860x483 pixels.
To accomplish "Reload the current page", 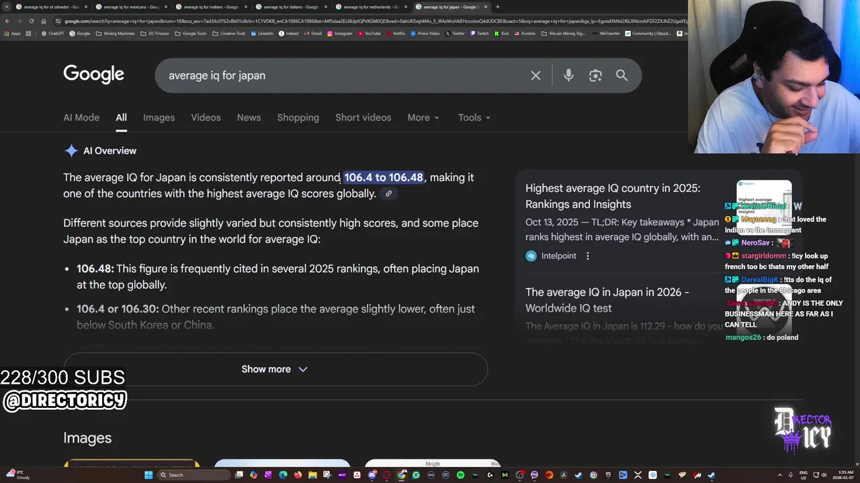I will coord(32,21).
